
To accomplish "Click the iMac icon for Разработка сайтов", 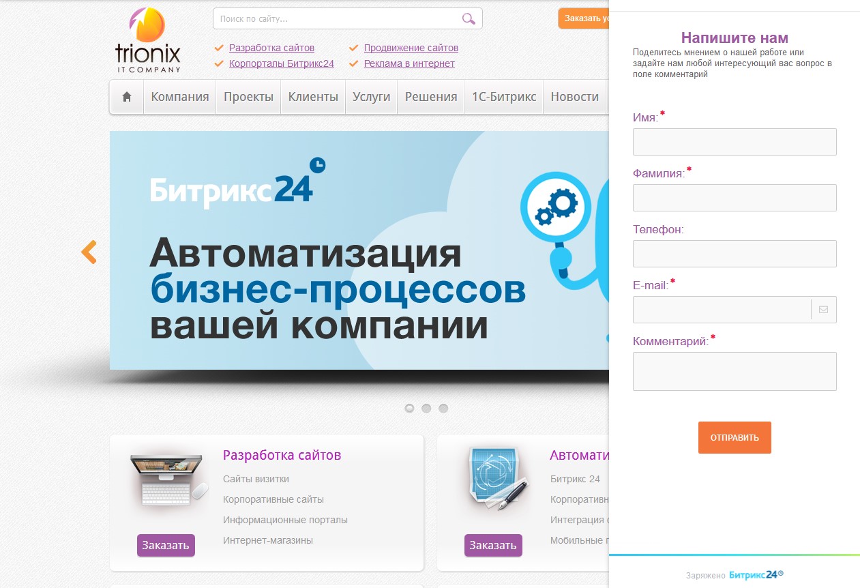I will coord(169,481).
